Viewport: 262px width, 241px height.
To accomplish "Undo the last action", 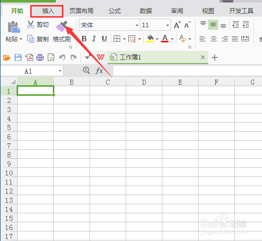I will click(62, 57).
